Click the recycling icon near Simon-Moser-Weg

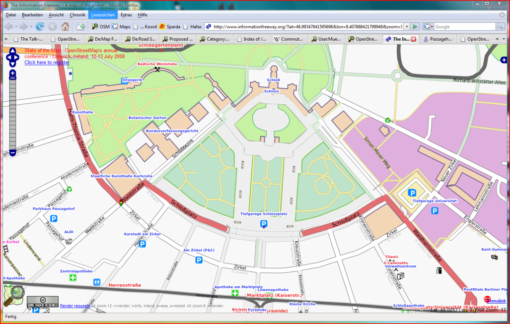click(387, 120)
